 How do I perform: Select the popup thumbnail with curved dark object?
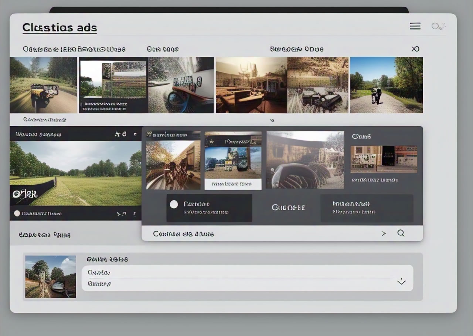point(305,159)
